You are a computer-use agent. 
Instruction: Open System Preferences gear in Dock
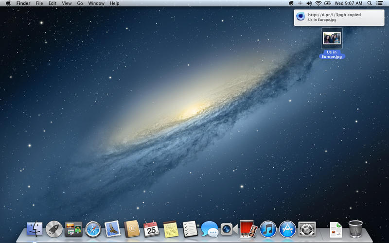point(307,228)
